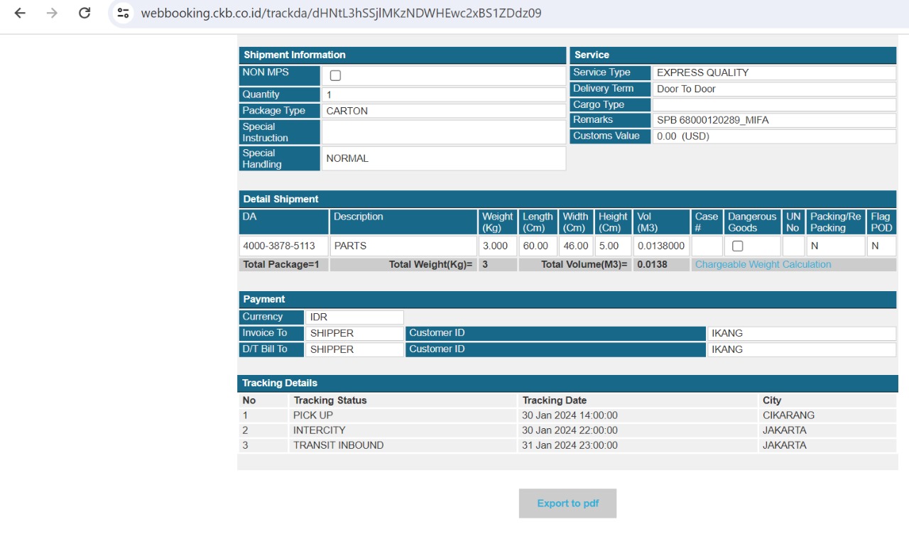This screenshot has height=539, width=909.
Task: Click the browser back arrow
Action: [x=20, y=13]
